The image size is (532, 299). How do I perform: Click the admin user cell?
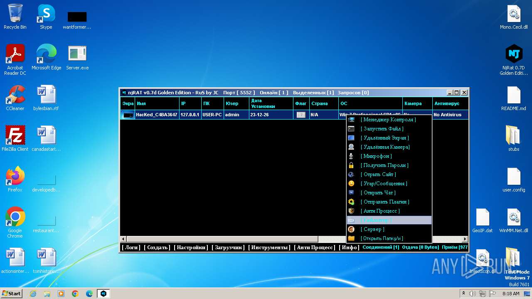pos(236,115)
